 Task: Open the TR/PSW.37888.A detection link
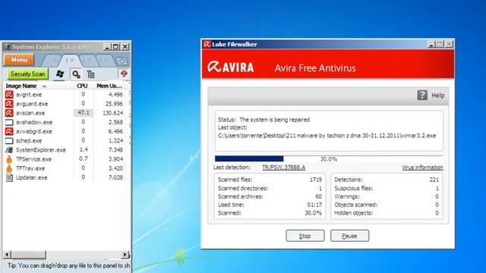(x=283, y=168)
